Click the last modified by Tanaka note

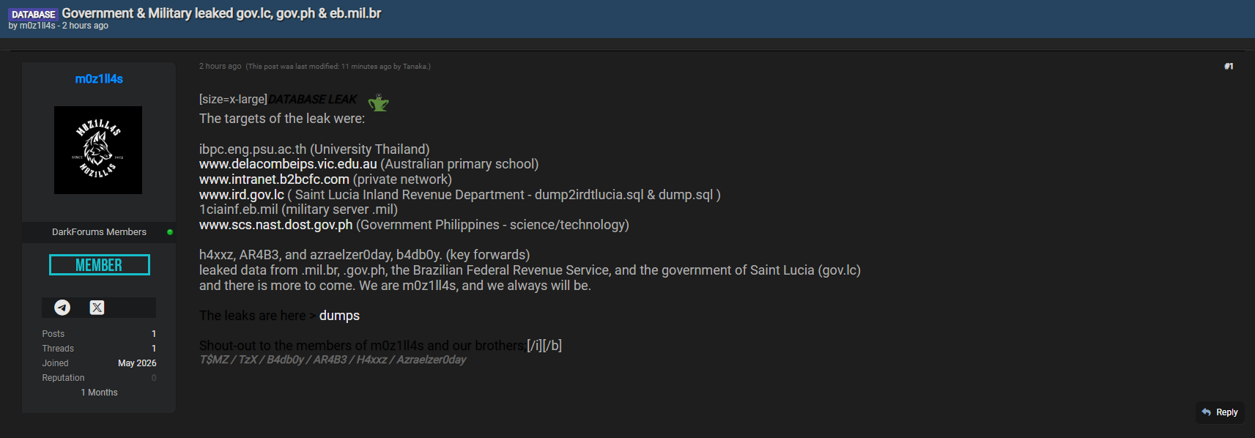tap(338, 67)
